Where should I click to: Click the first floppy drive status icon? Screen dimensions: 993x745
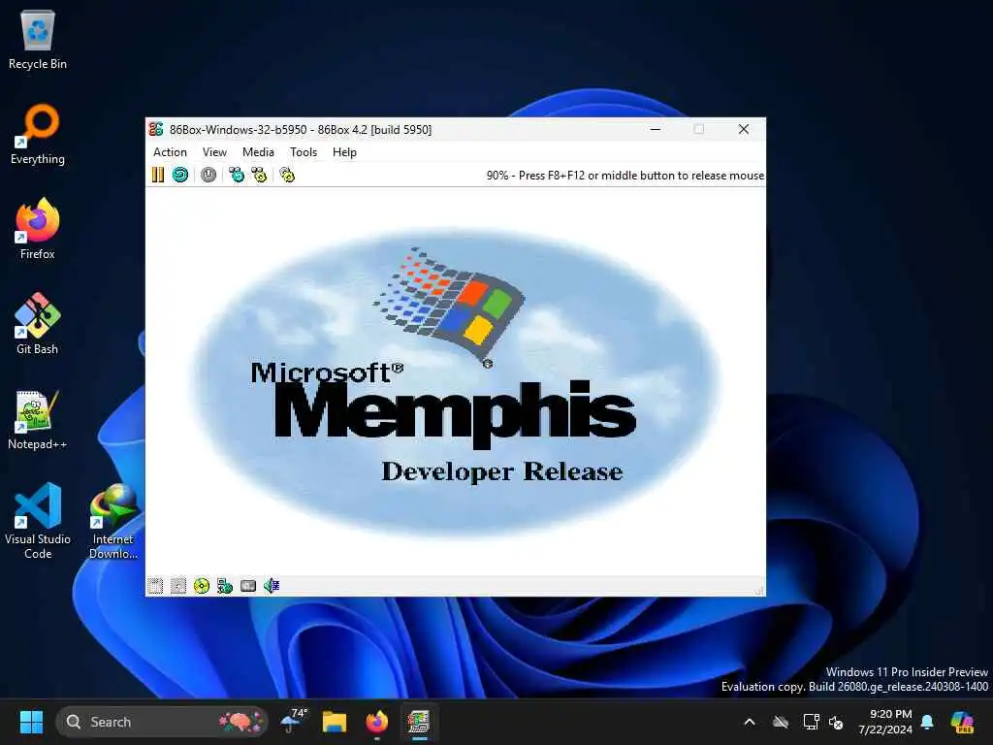(x=155, y=586)
